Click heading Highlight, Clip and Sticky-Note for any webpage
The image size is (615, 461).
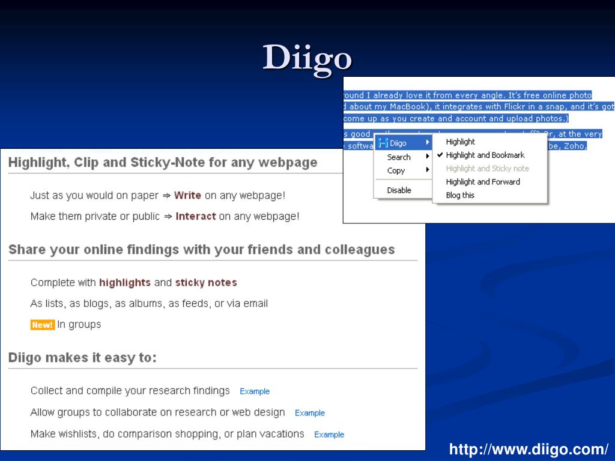click(x=163, y=162)
